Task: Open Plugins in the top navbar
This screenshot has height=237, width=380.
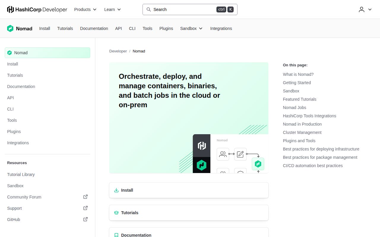Action: pos(166,28)
